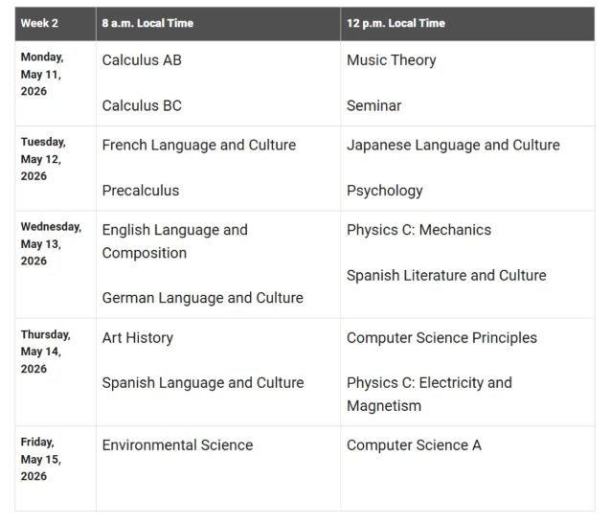Click Physics C: Mechanics entry
This screenshot has height=523, width=610.
(x=418, y=230)
